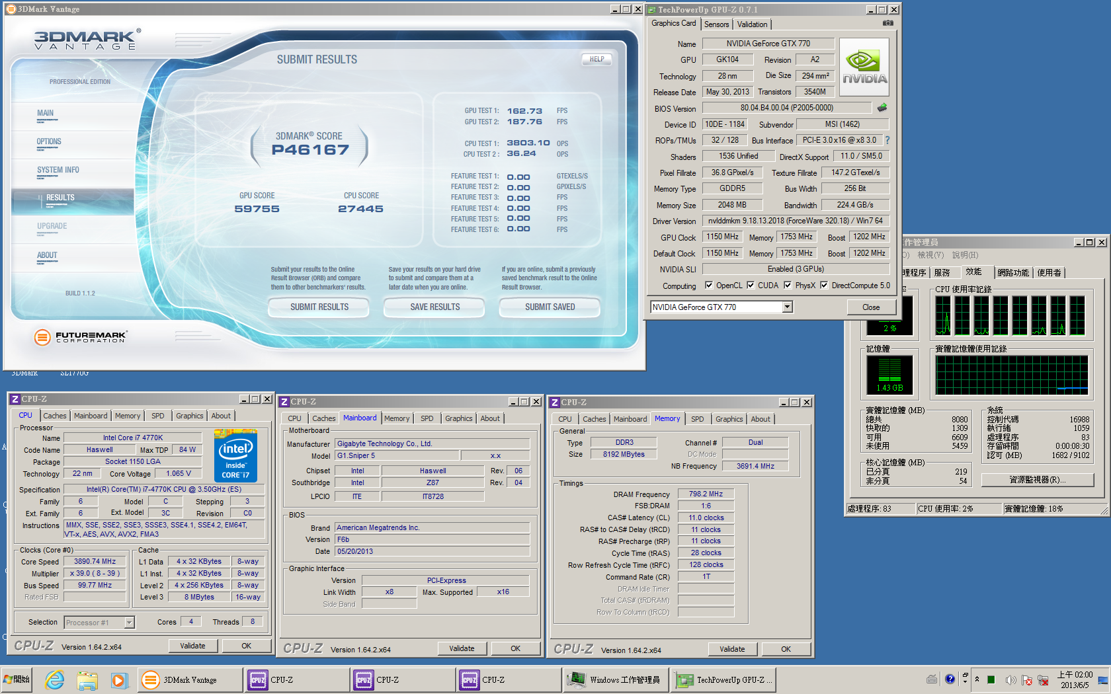Click the motherboard model G1.Sniper 5 field
This screenshot has height=694, width=1111.
coord(397,455)
